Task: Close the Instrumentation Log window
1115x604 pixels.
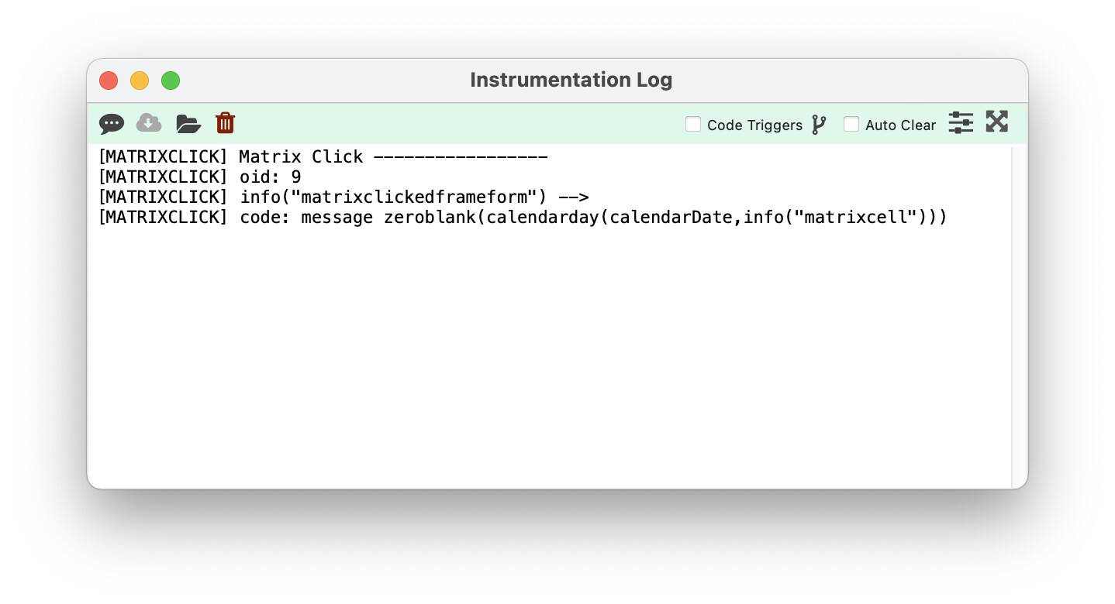Action: tap(109, 81)
